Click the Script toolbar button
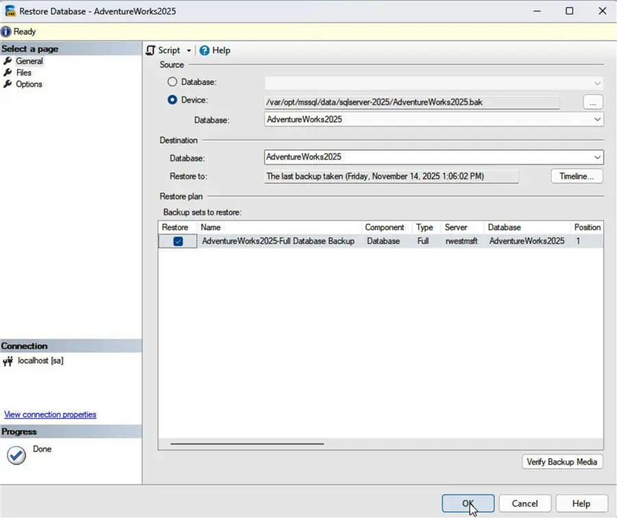This screenshot has width=617, height=518. point(163,50)
